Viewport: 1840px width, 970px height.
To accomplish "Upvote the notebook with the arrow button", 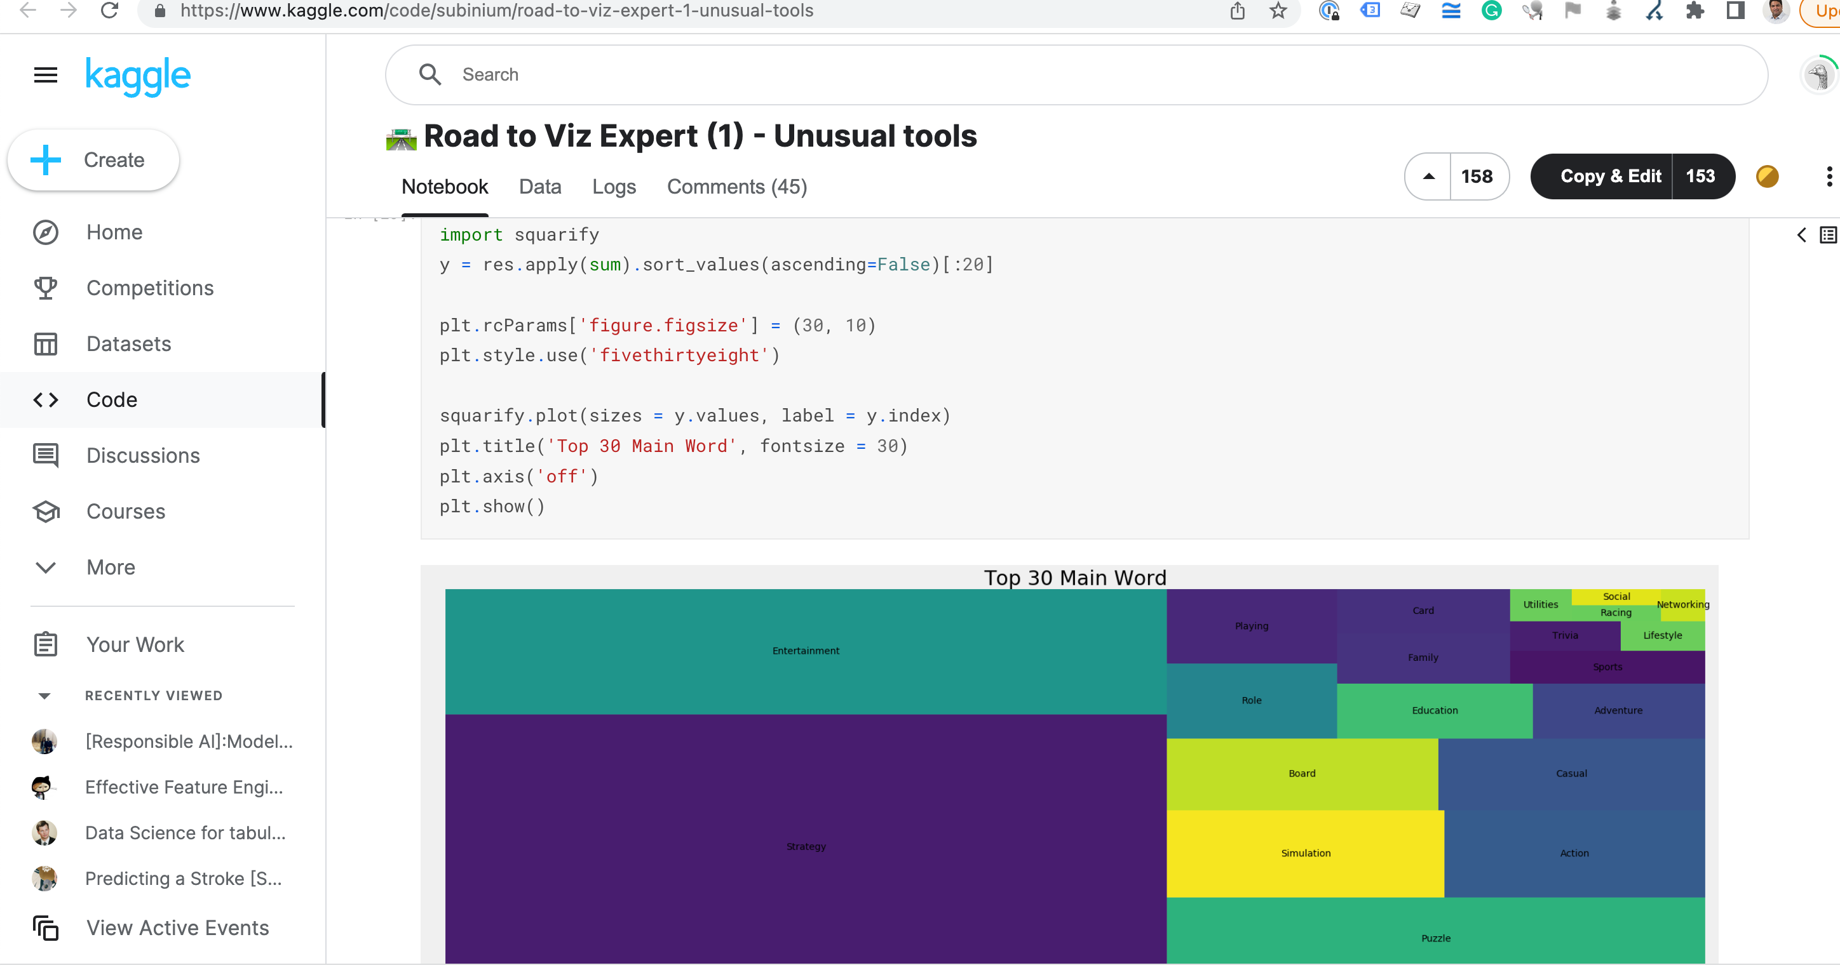I will pyautogui.click(x=1426, y=176).
